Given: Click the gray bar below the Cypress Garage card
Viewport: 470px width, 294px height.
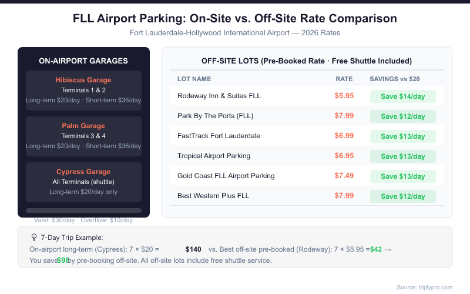Looking at the screenshot, I should point(83,210).
